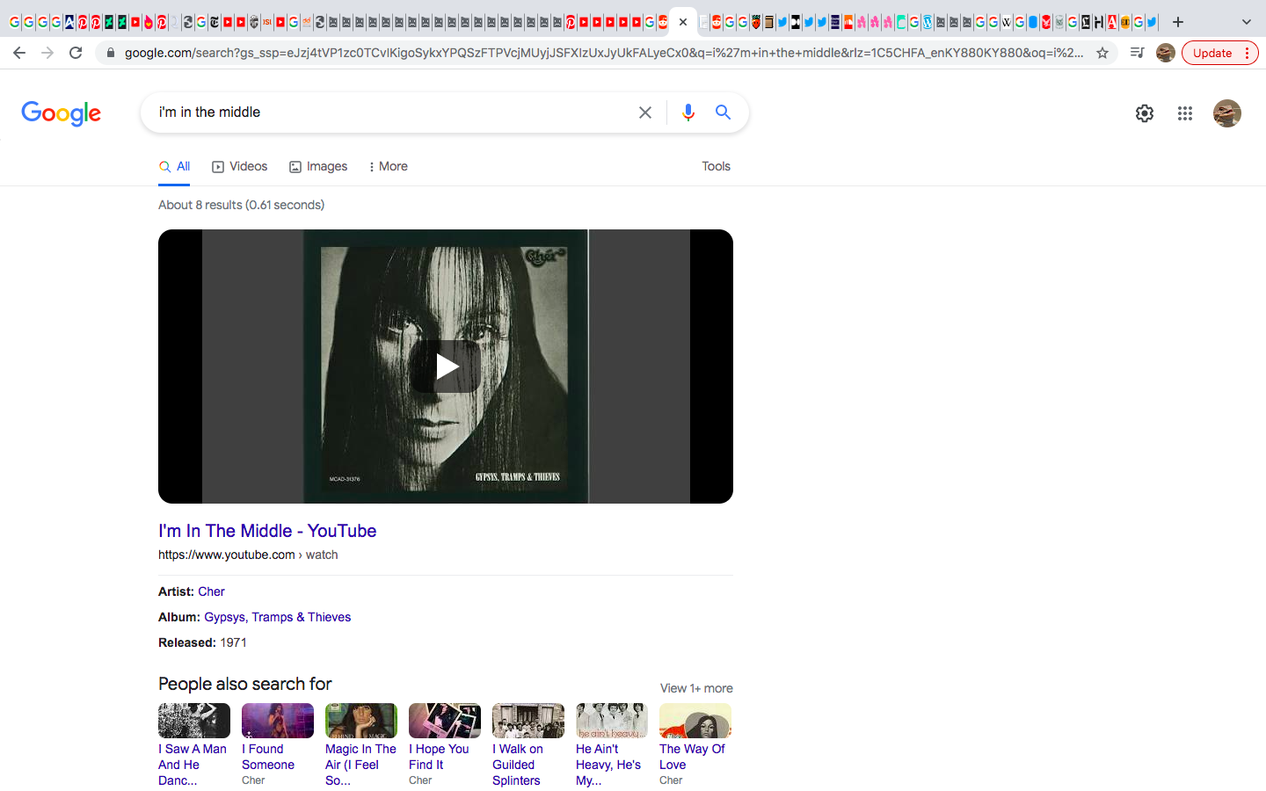Bookmark this page with the star icon
The width and height of the screenshot is (1266, 791).
(x=1102, y=53)
